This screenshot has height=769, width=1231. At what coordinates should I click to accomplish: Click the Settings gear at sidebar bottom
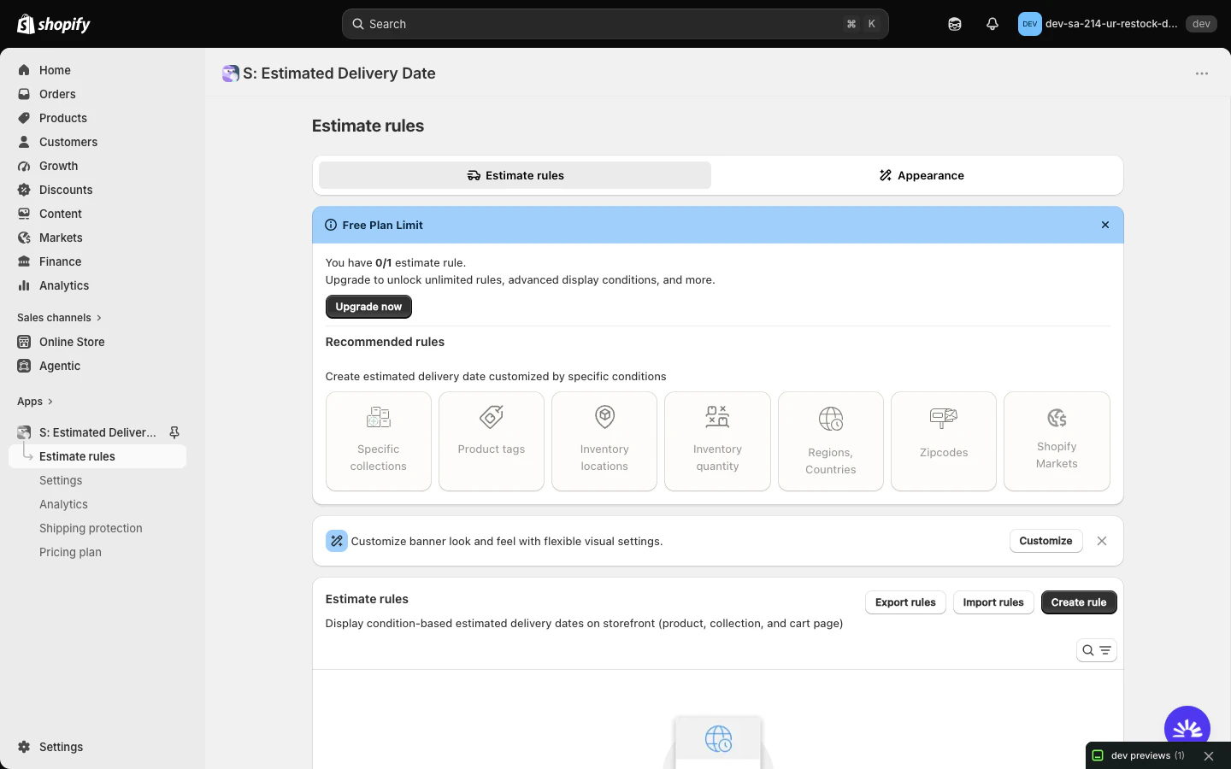point(24,747)
